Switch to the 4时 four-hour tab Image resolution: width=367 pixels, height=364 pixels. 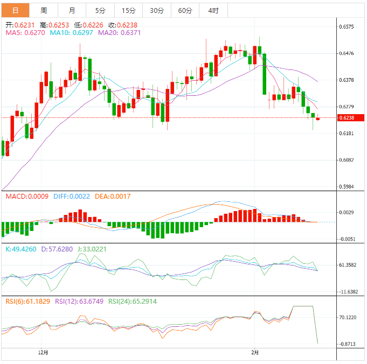[x=213, y=10]
